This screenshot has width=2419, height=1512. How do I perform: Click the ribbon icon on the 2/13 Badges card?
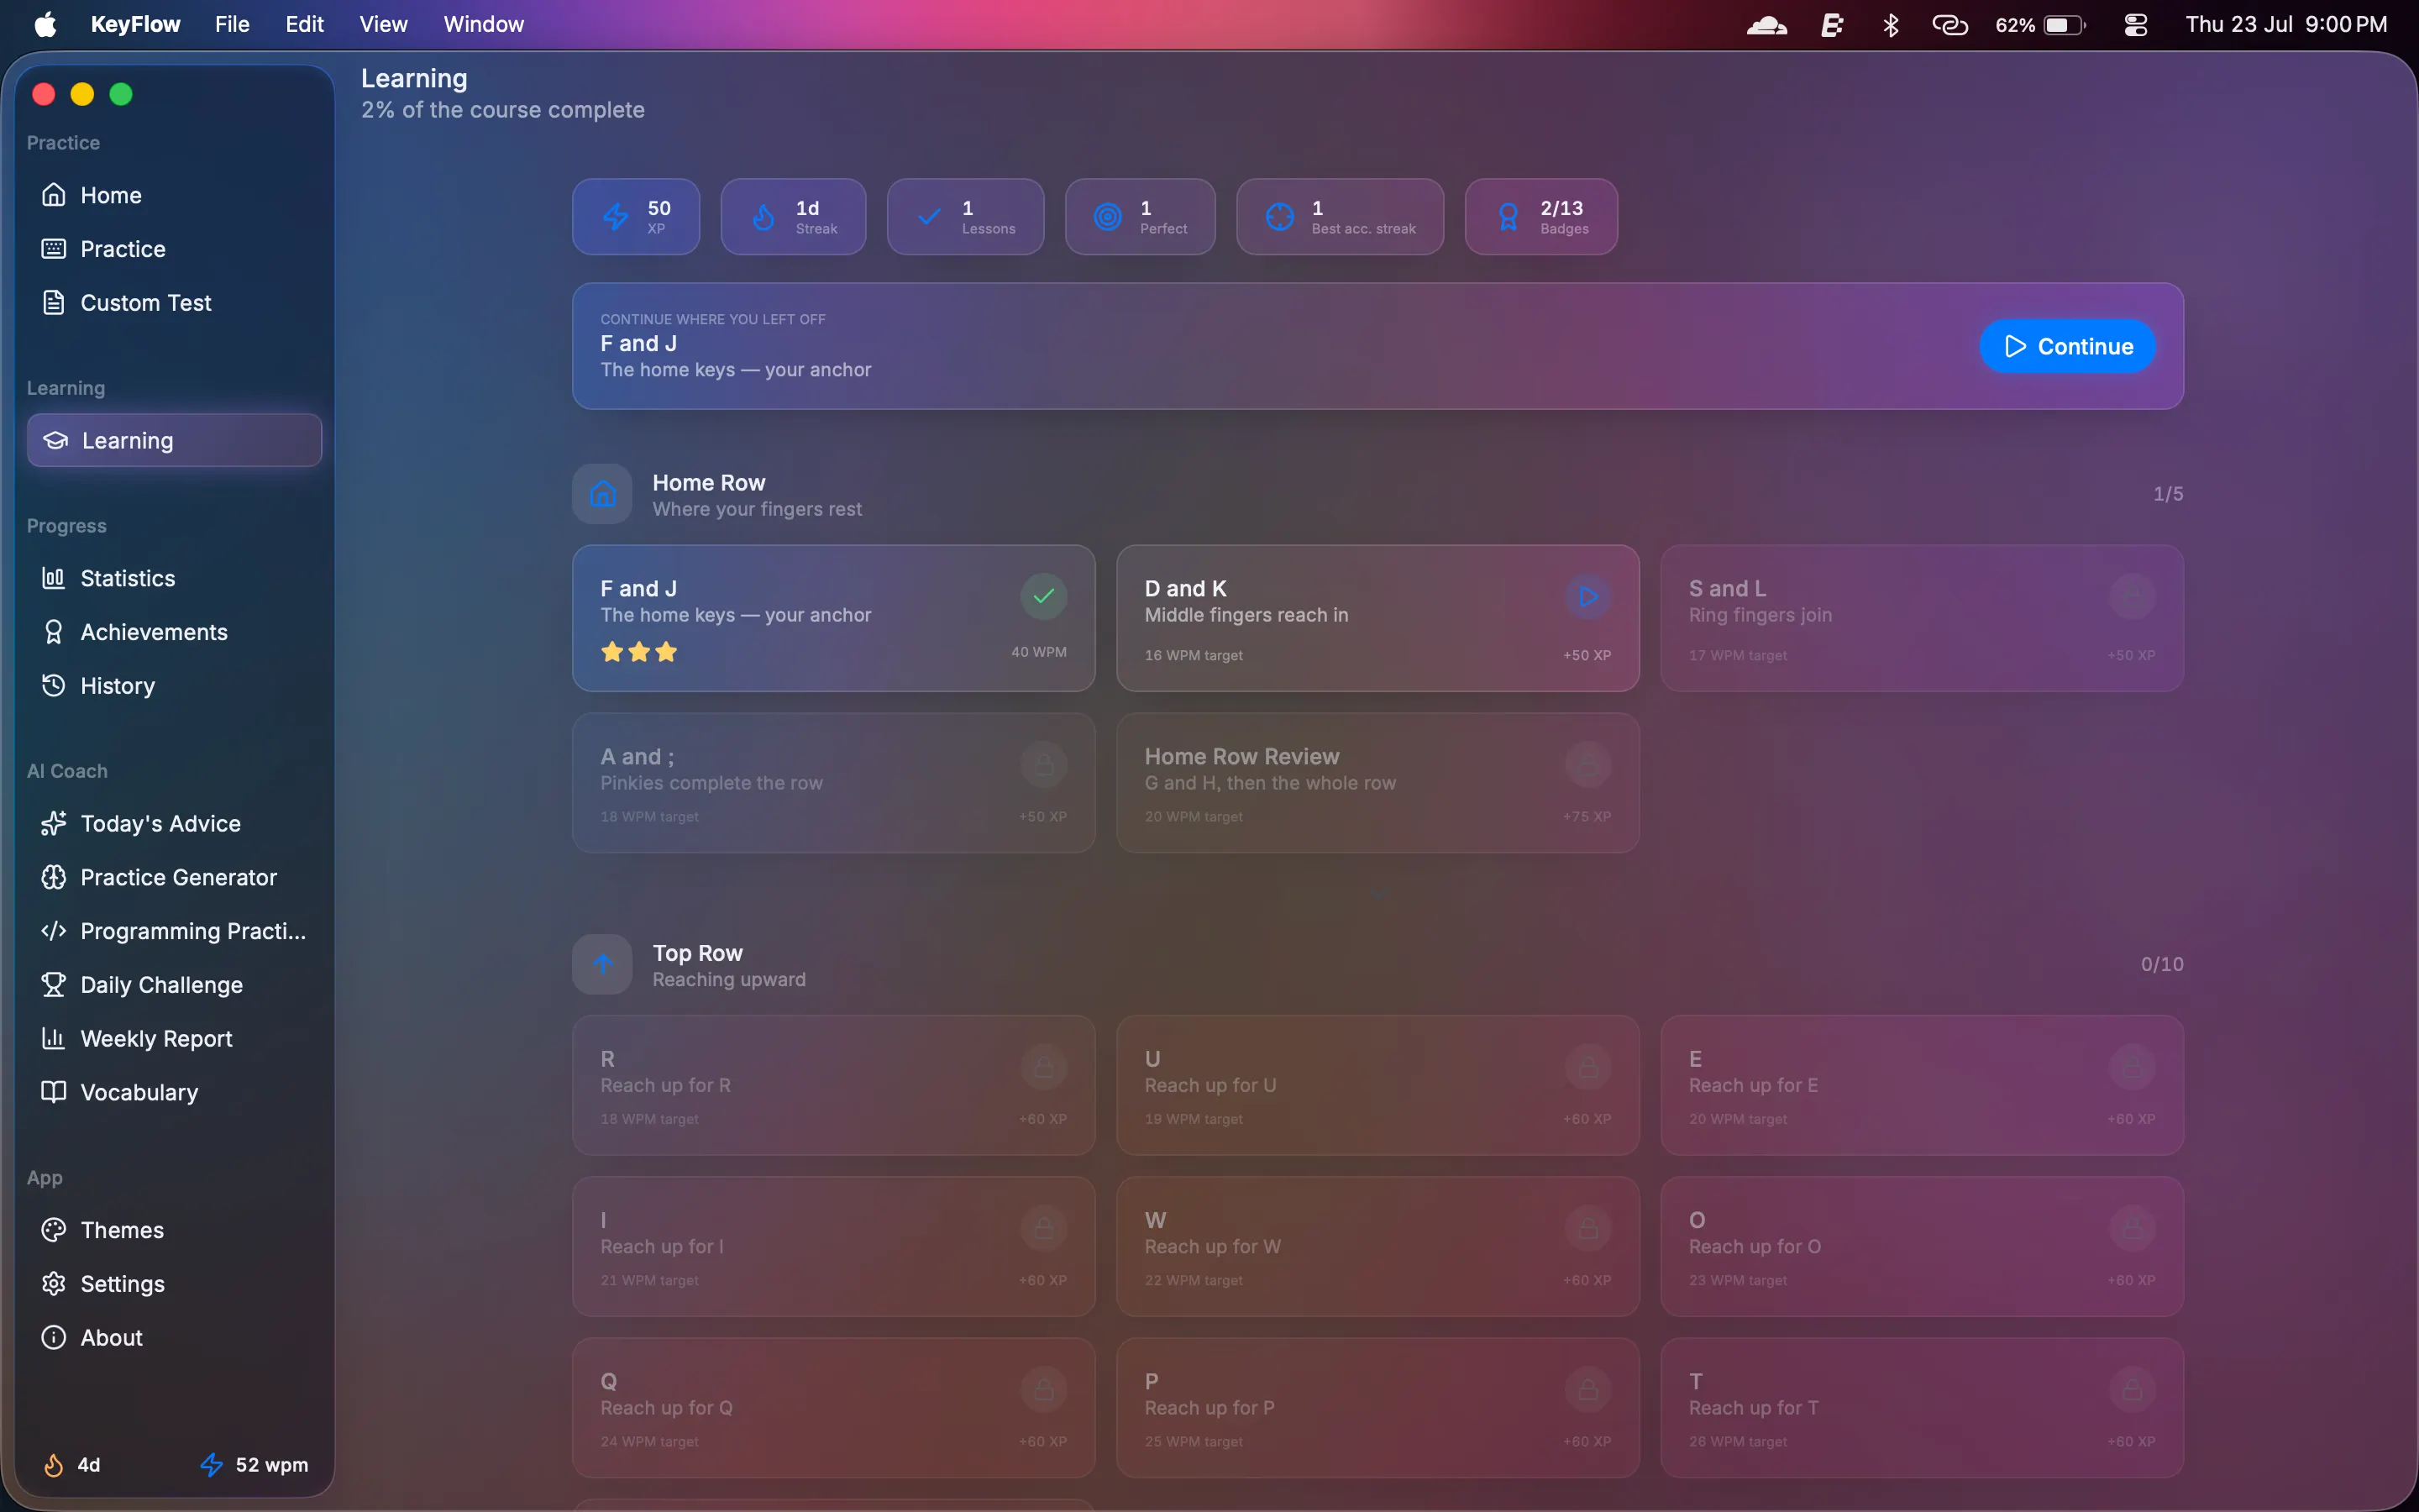(x=1509, y=217)
